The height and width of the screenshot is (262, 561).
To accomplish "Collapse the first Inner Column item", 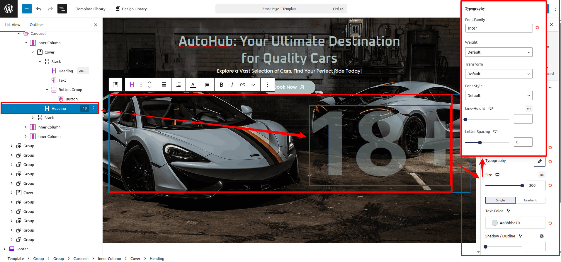I will pos(26,43).
